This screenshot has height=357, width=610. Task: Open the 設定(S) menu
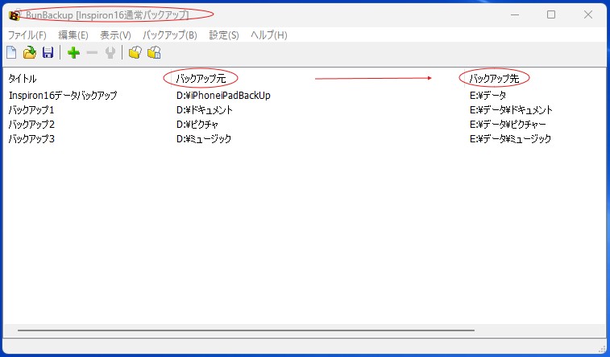(x=224, y=35)
